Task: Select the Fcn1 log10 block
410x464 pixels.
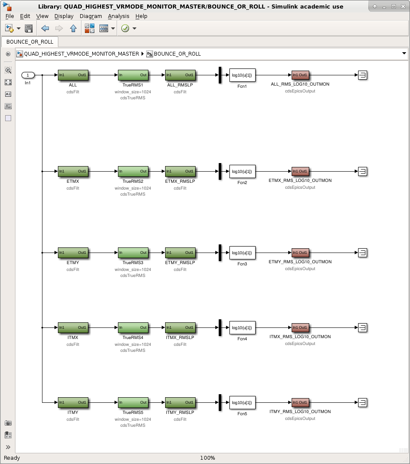Action: pos(242,75)
